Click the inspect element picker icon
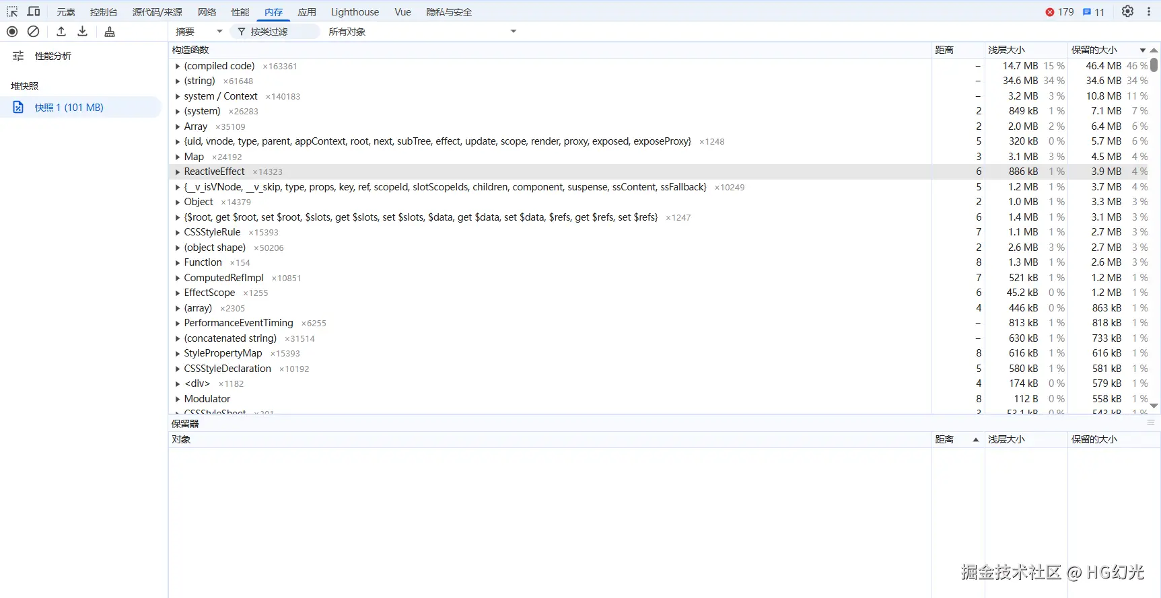1161x598 pixels. coord(12,11)
